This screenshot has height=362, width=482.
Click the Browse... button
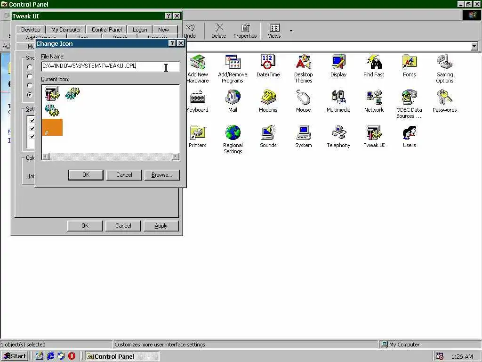(x=162, y=175)
